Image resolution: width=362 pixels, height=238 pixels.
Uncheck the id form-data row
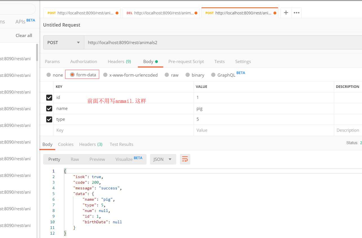click(49, 98)
